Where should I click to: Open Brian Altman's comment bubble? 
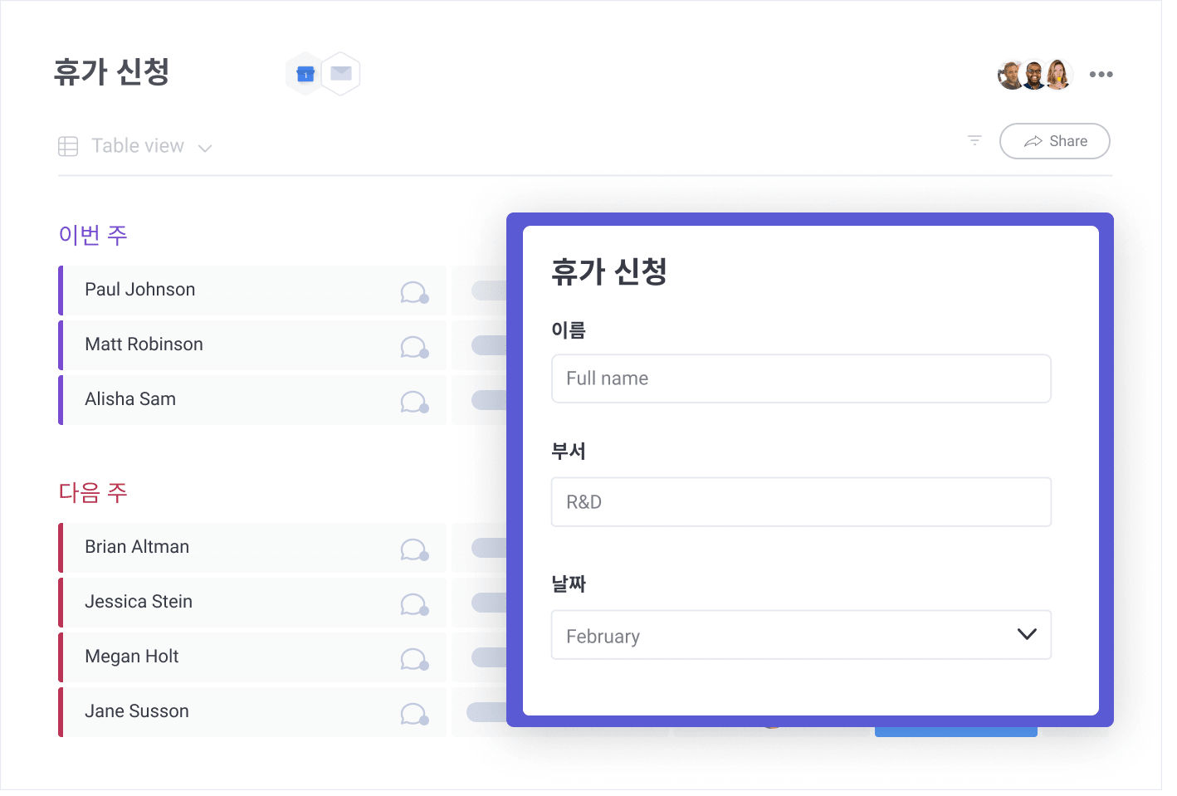[x=414, y=549]
